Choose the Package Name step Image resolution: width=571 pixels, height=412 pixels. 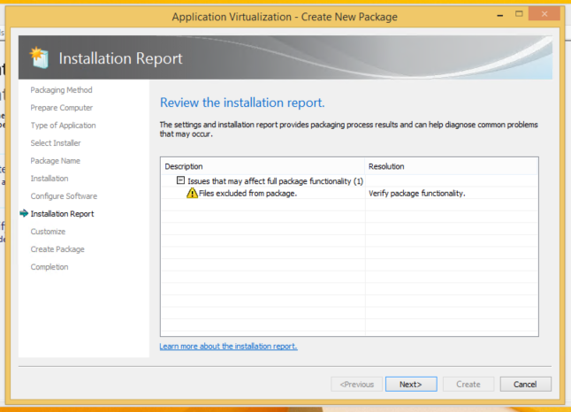point(55,161)
